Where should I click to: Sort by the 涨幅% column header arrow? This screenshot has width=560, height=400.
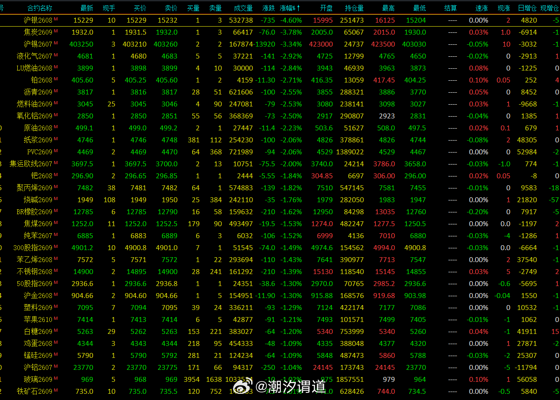click(299, 8)
